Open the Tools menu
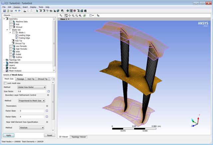 point(41,7)
